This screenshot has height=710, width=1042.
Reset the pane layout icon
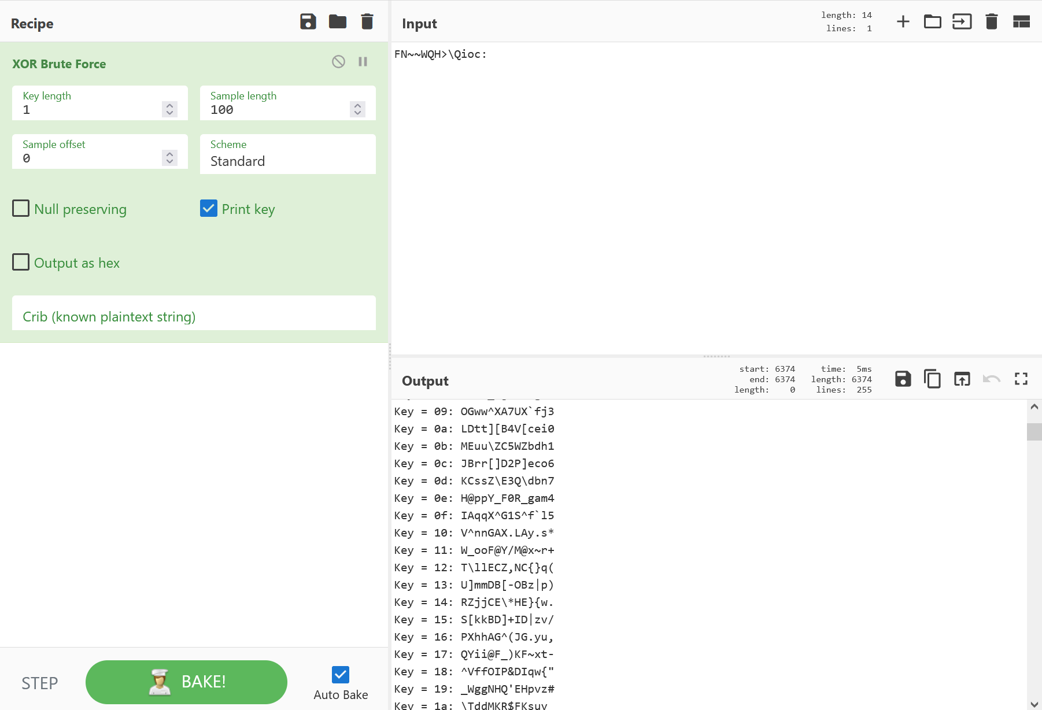[1021, 22]
